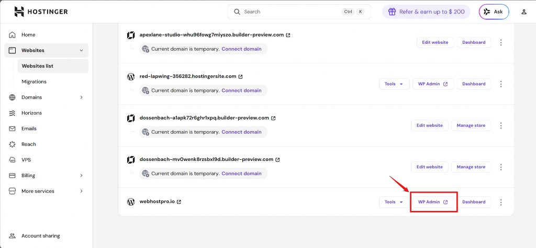The width and height of the screenshot is (536, 248).
Task: Click Connect domain under red-lapwing
Action: tap(241, 90)
